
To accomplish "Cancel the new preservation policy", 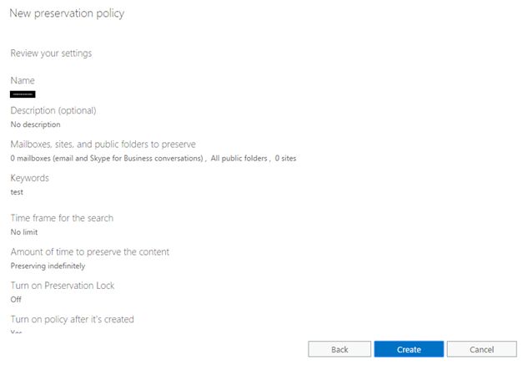I will 481,349.
